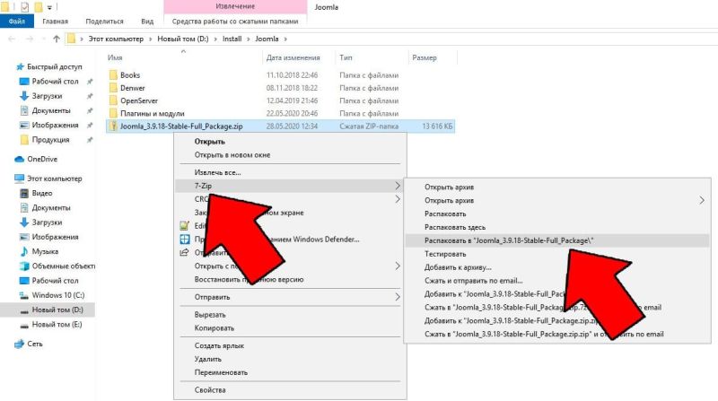Choose Сжать и отправить по email...
The image size is (718, 401).
click(x=474, y=281)
